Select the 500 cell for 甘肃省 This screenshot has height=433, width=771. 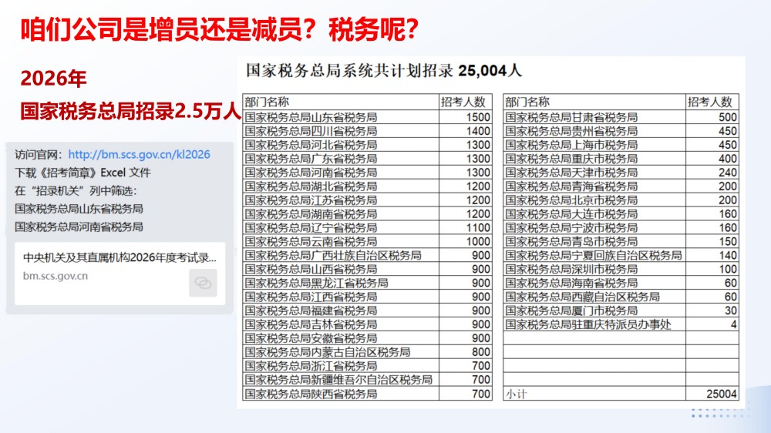(712, 117)
